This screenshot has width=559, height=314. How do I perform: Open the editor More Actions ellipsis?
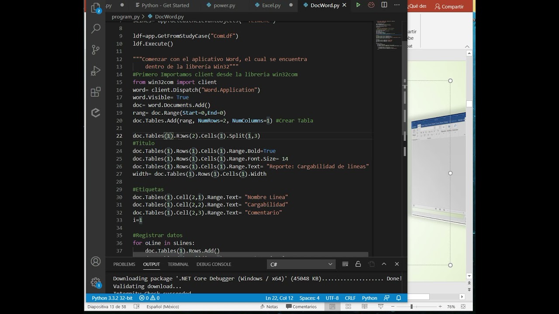[397, 5]
